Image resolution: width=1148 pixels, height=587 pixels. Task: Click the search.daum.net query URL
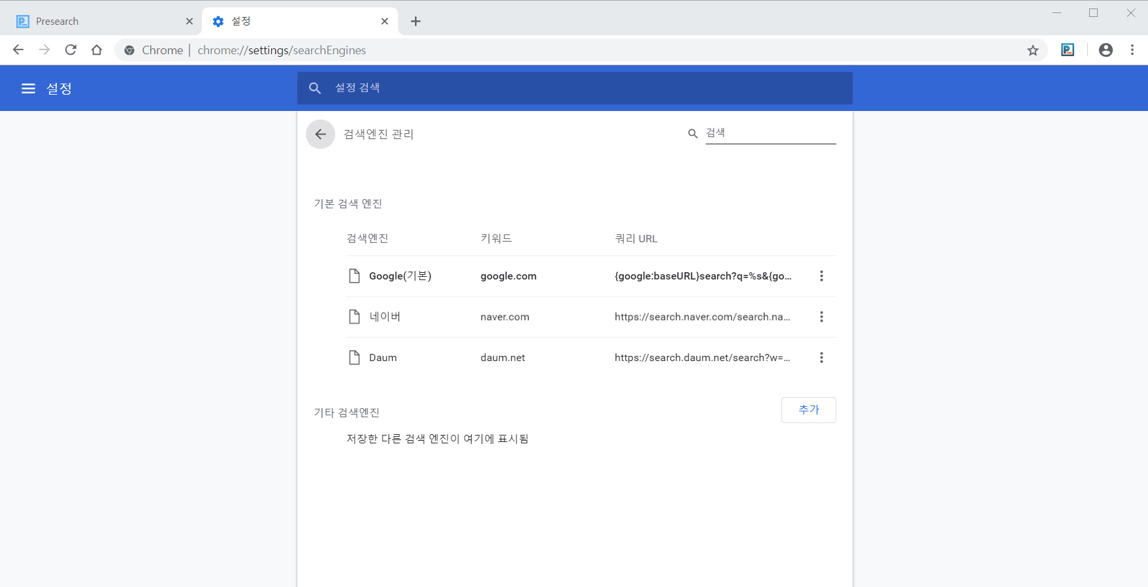pos(702,358)
